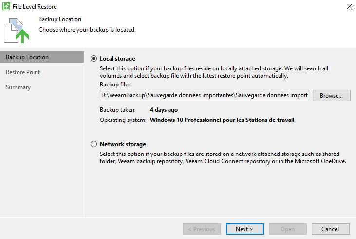Click the backup restore document icon
The image size is (356, 239).
(x=17, y=31)
